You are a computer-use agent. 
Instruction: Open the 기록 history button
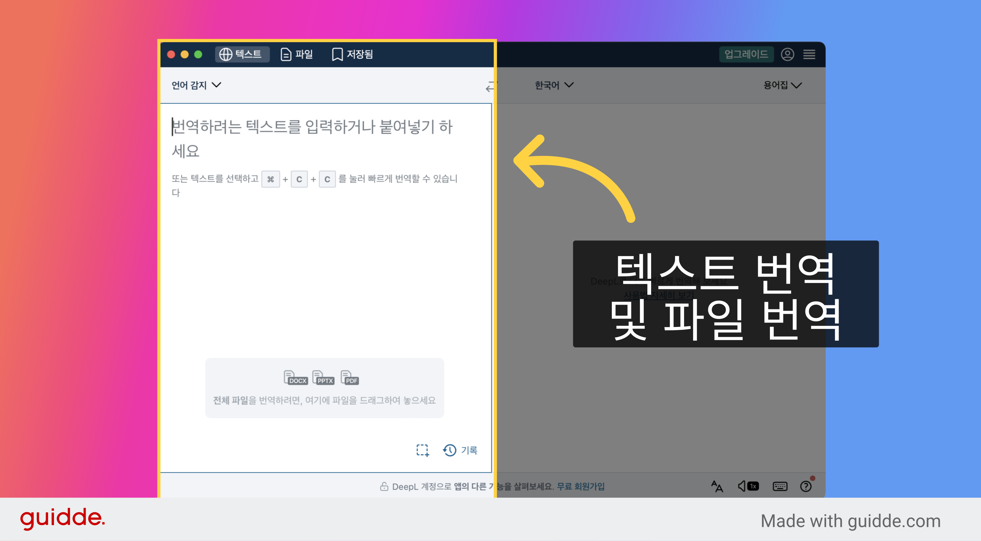coord(460,450)
